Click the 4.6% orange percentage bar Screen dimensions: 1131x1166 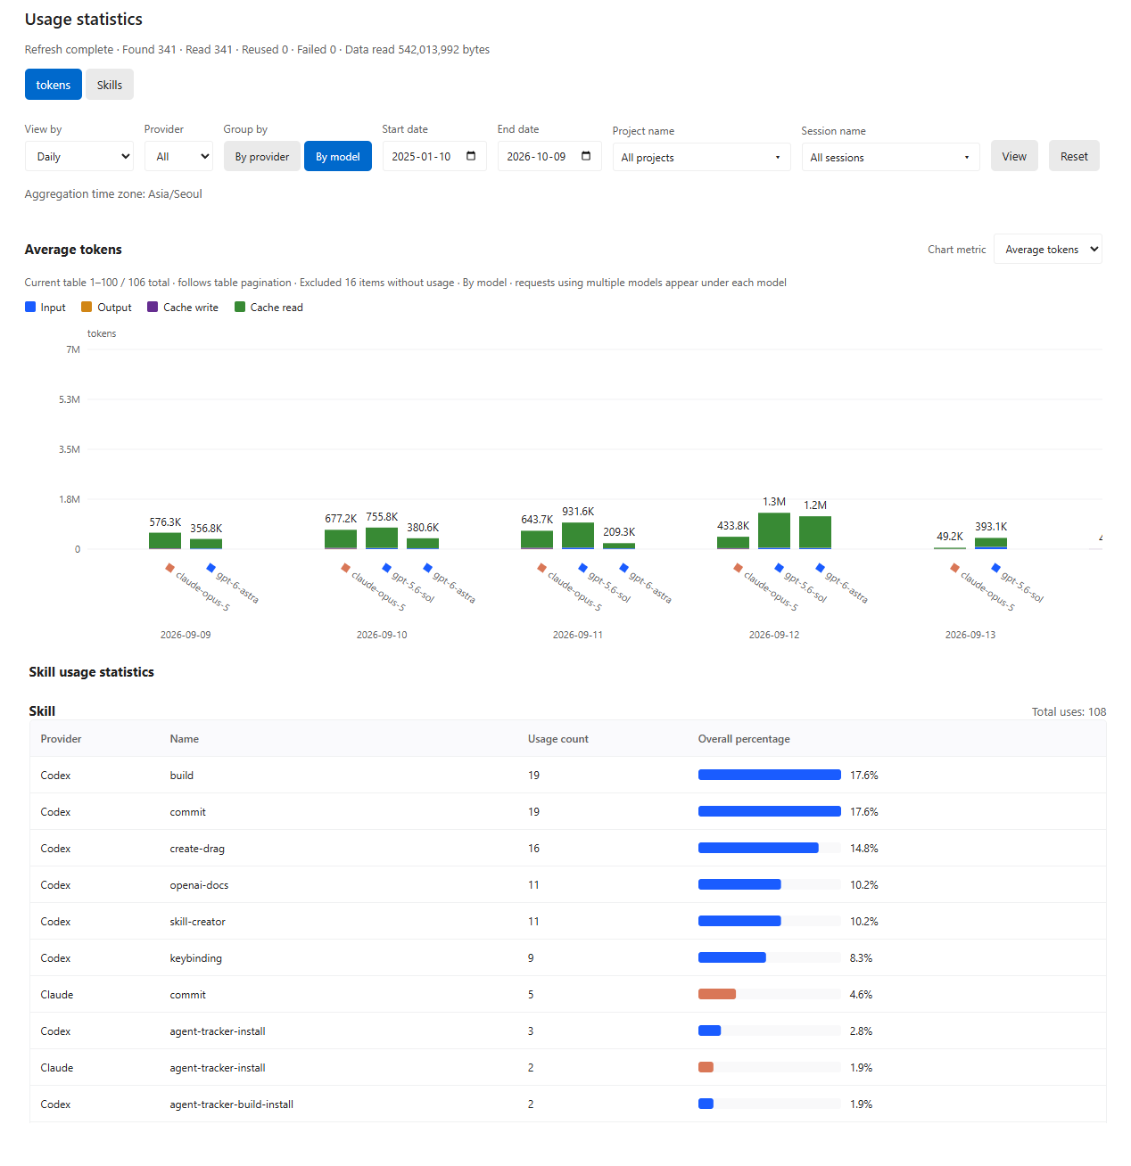point(717,994)
